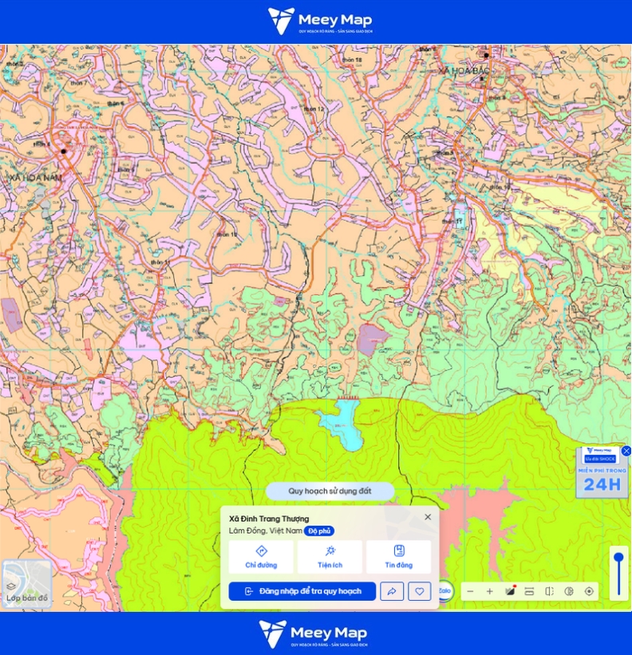Viewport: 632px width, 655px height.
Task: Click the top Meey Map logo
Action: coord(320,21)
